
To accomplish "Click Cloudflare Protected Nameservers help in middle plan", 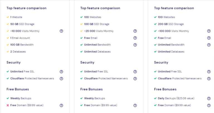I will pyautogui.click(x=135, y=79).
